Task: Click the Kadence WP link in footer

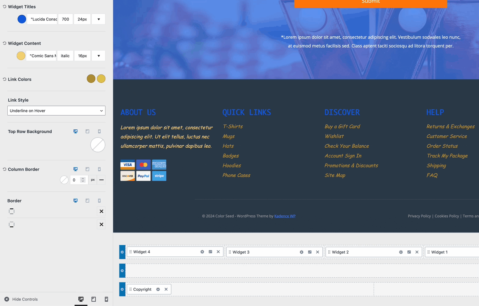Action: (285, 216)
